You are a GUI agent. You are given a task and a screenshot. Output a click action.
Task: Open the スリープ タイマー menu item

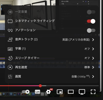(x=52, y=58)
